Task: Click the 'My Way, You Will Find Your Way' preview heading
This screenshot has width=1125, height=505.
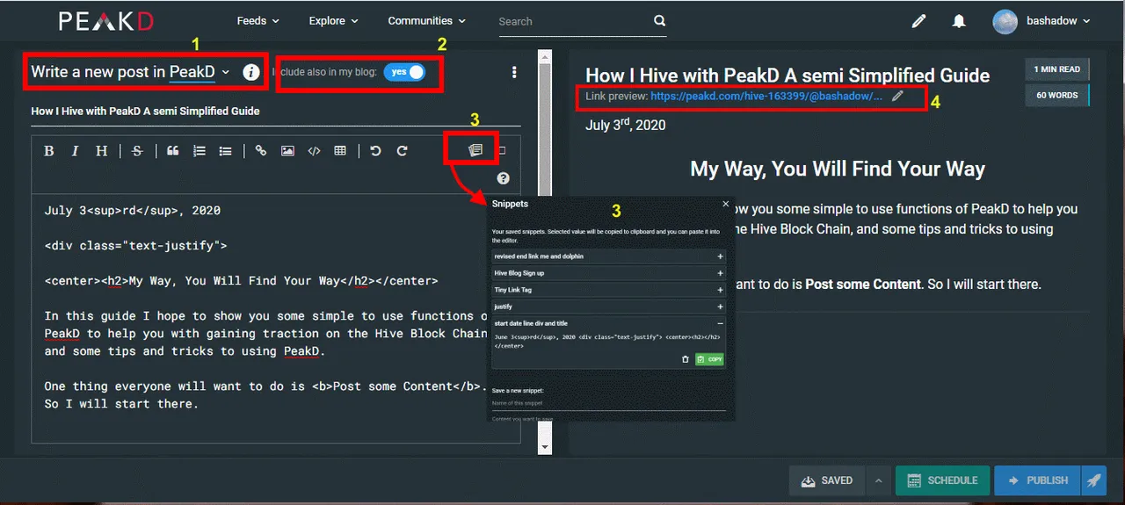Action: click(x=838, y=170)
